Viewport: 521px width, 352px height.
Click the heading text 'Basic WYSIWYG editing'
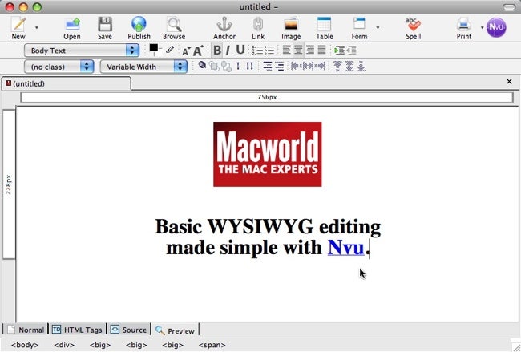[268, 227]
